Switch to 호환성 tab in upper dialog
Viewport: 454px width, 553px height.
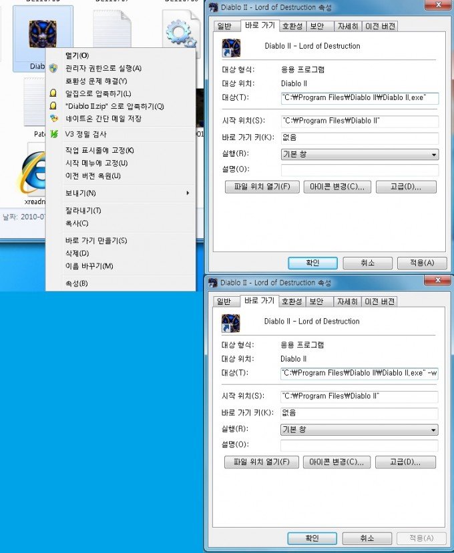[292, 26]
